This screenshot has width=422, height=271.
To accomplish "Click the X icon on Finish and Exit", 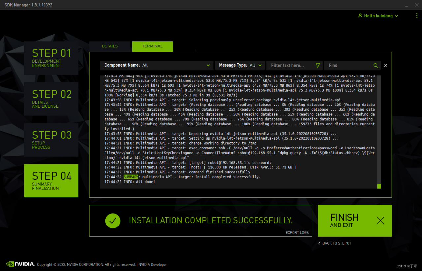I will 380,221.
